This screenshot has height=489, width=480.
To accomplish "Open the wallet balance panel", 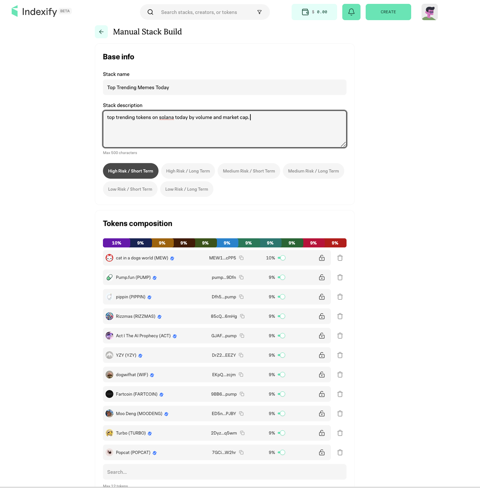I will coord(314,12).
